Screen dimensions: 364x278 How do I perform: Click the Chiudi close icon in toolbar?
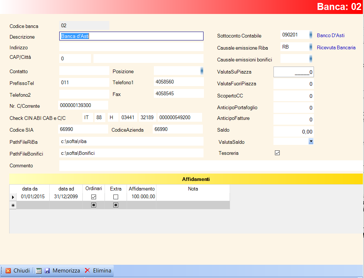pyautogui.click(x=8, y=271)
